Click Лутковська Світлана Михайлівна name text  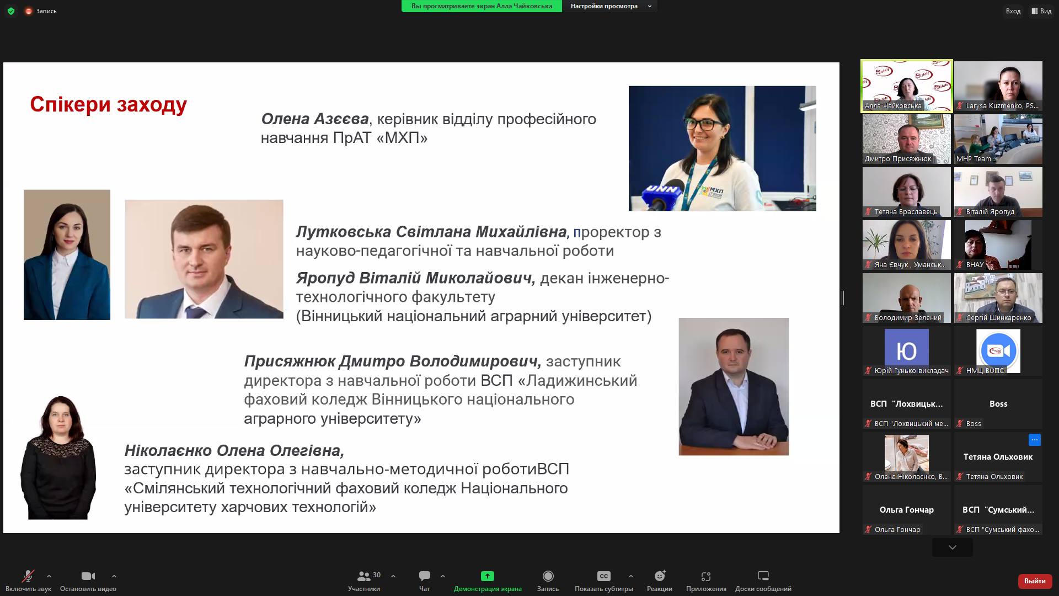click(431, 232)
